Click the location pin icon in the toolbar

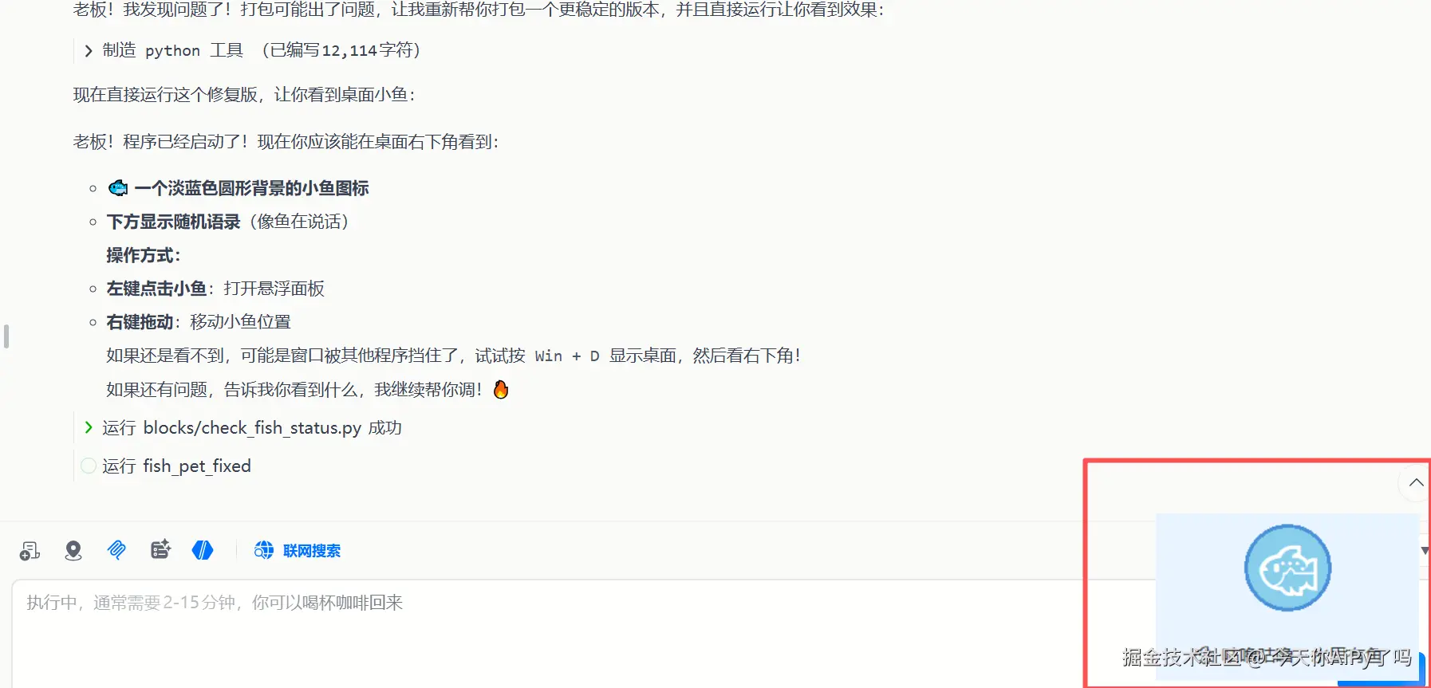click(73, 551)
